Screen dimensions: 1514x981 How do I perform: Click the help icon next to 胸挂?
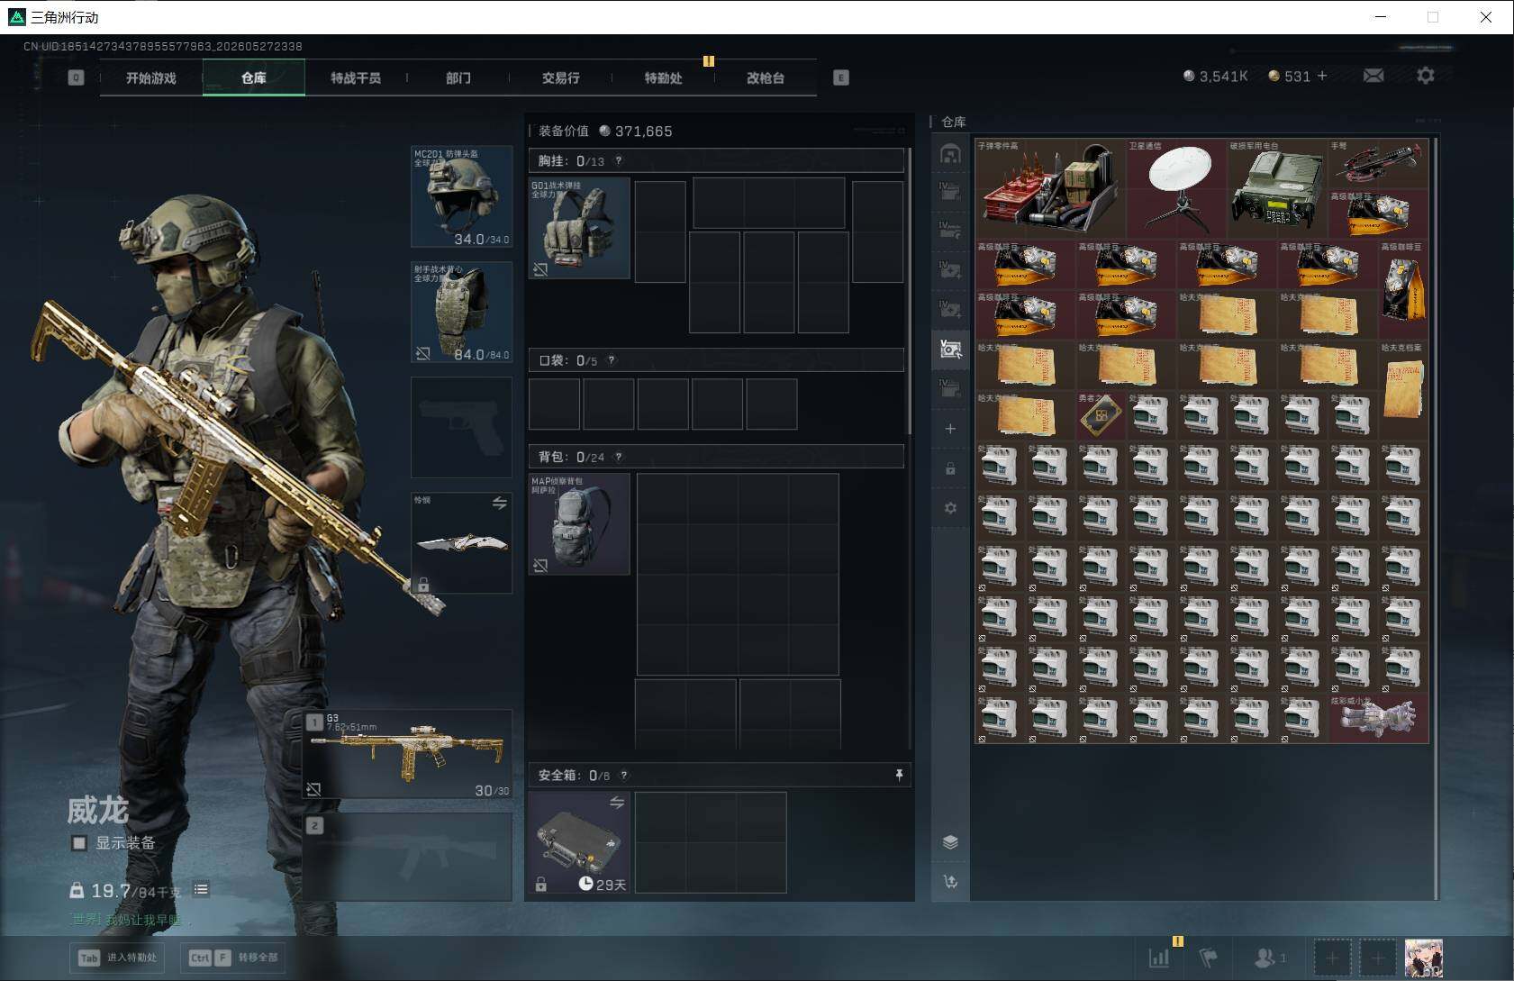coord(618,161)
